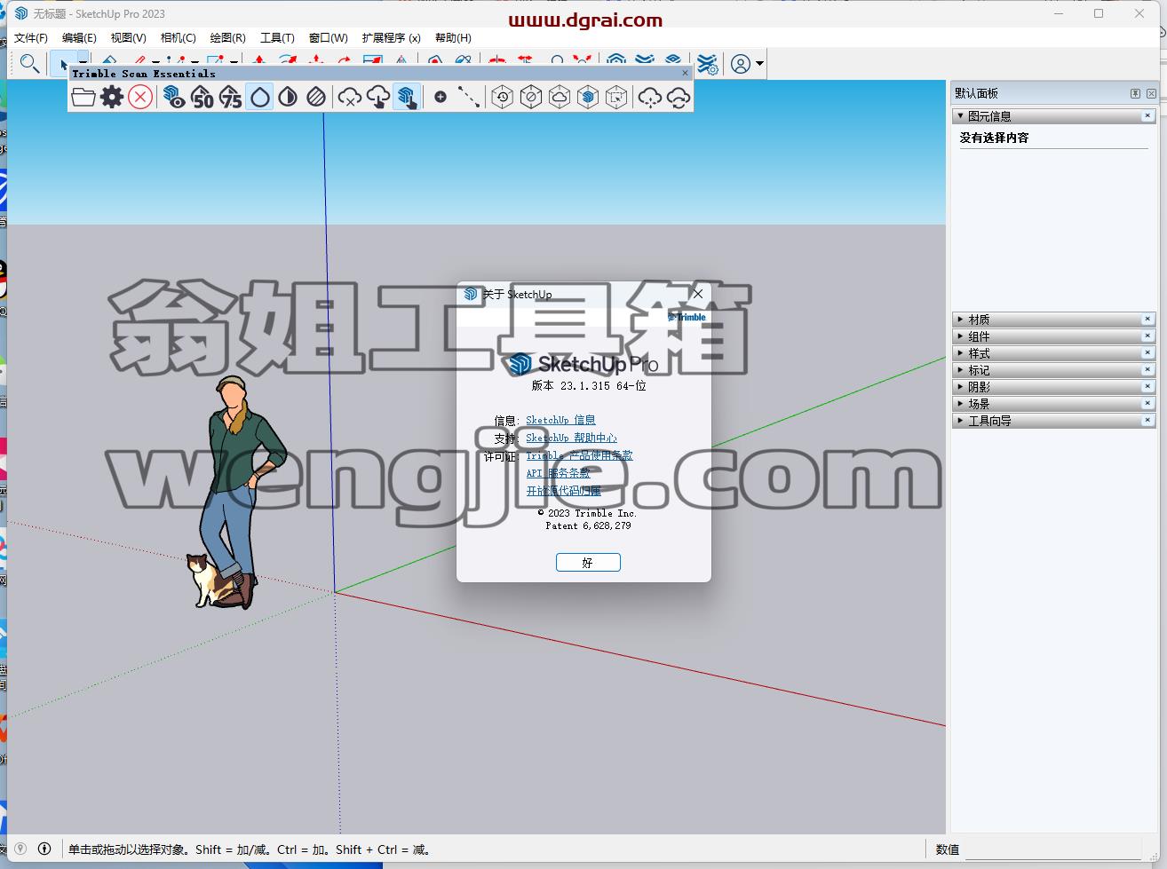Click the red circled X icon
The width and height of the screenshot is (1167, 869).
point(140,97)
